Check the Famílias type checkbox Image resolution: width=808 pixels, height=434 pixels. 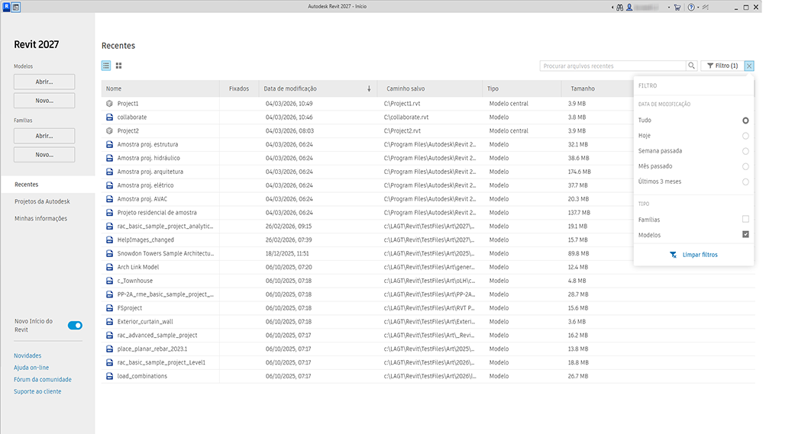point(745,220)
